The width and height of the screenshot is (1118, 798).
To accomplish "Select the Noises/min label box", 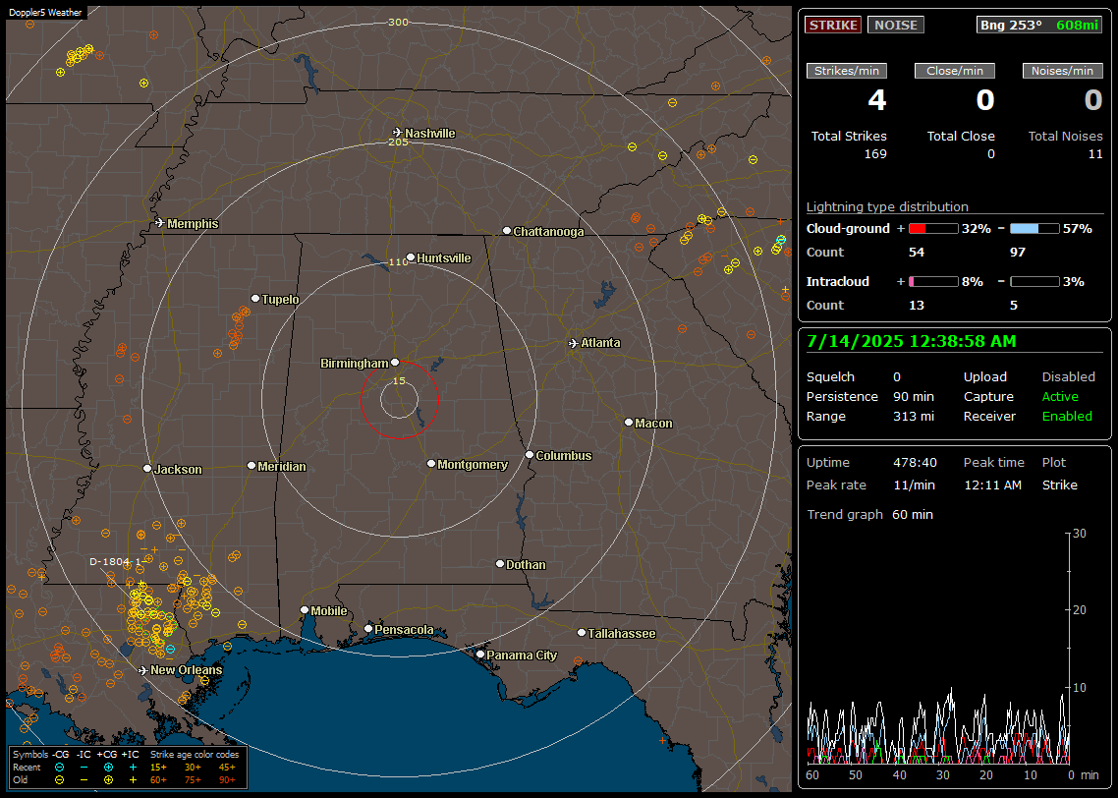I will point(1062,71).
